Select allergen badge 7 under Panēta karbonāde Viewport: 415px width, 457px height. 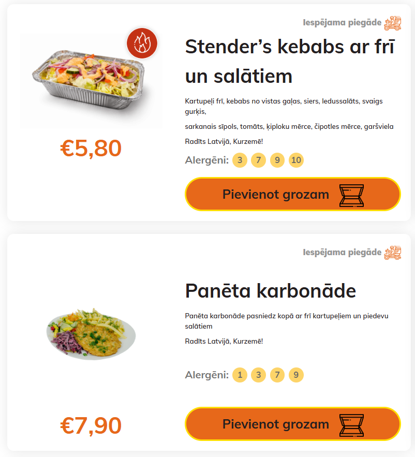(277, 375)
